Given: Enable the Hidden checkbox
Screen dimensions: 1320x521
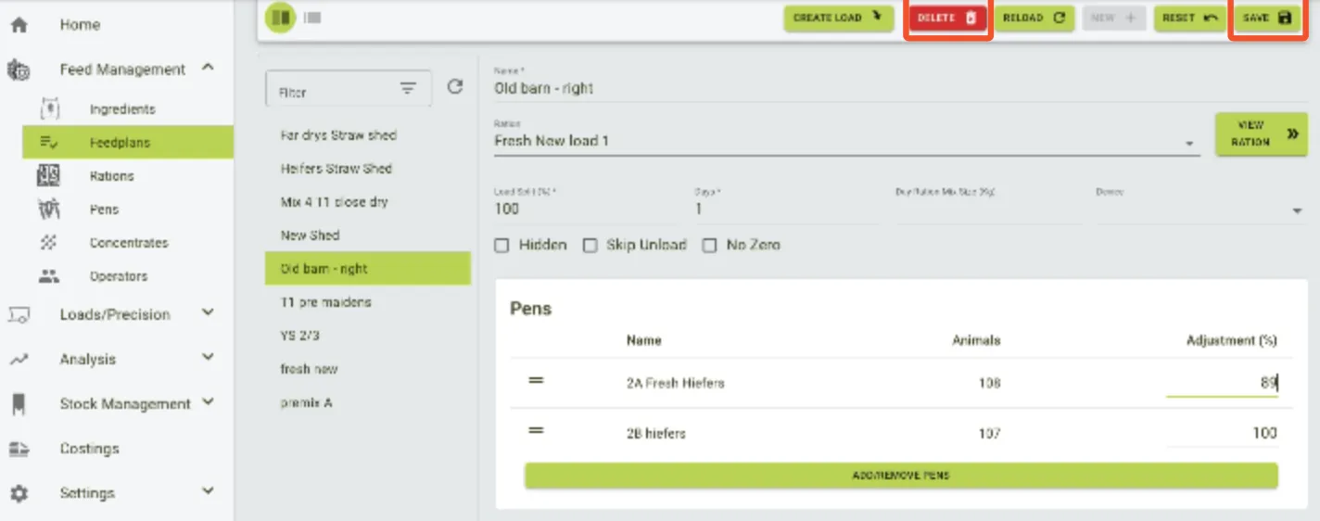Looking at the screenshot, I should (x=502, y=246).
